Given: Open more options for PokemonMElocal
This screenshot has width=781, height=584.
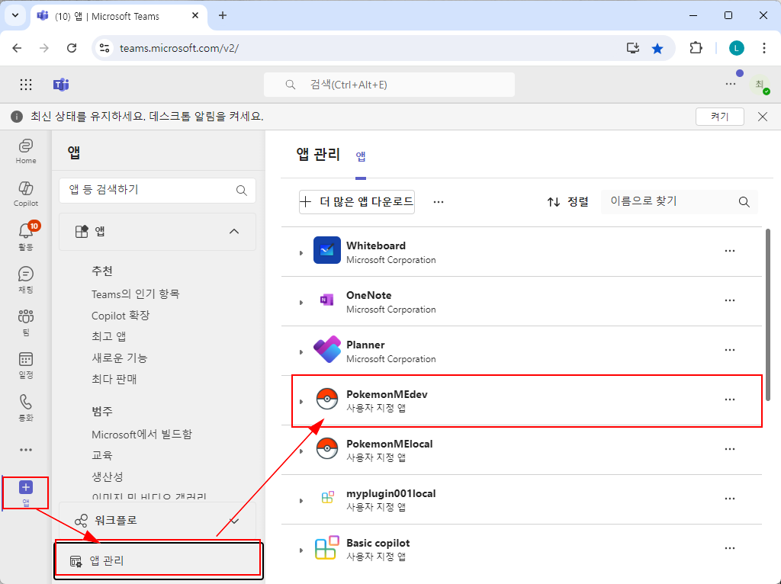Looking at the screenshot, I should pos(730,449).
